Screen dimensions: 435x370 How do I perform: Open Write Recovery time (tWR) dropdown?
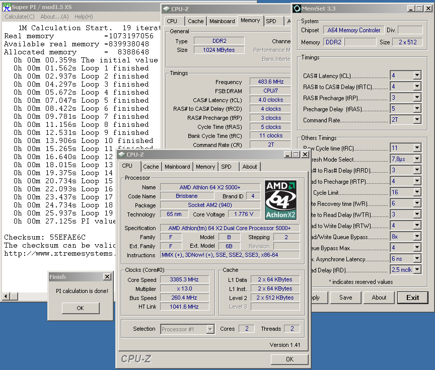[417, 203]
